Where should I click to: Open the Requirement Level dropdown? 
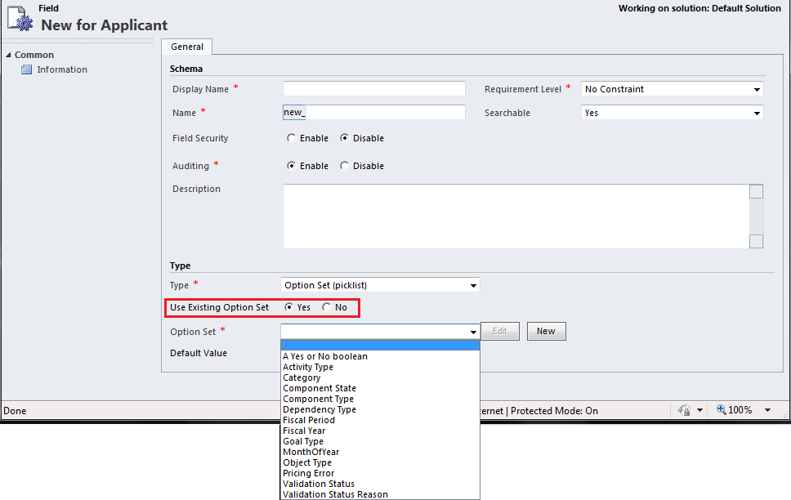point(758,89)
